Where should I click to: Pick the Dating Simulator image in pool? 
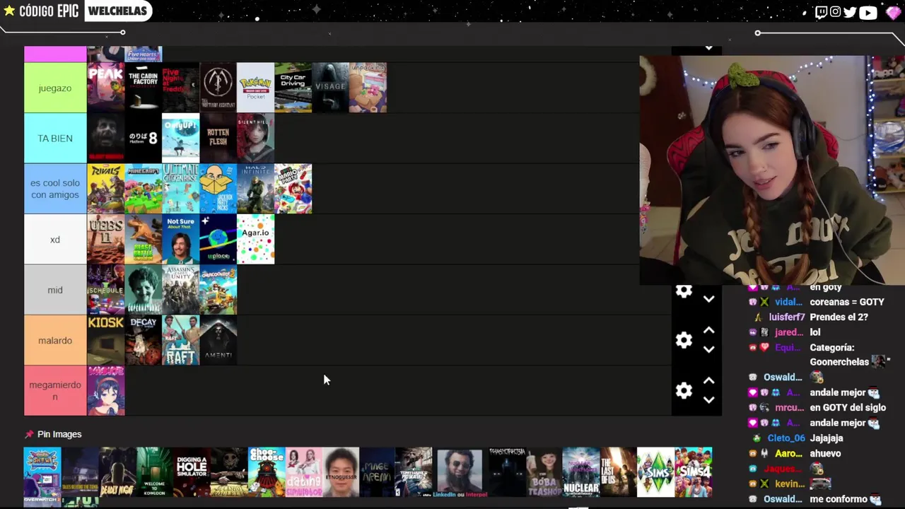(x=303, y=472)
